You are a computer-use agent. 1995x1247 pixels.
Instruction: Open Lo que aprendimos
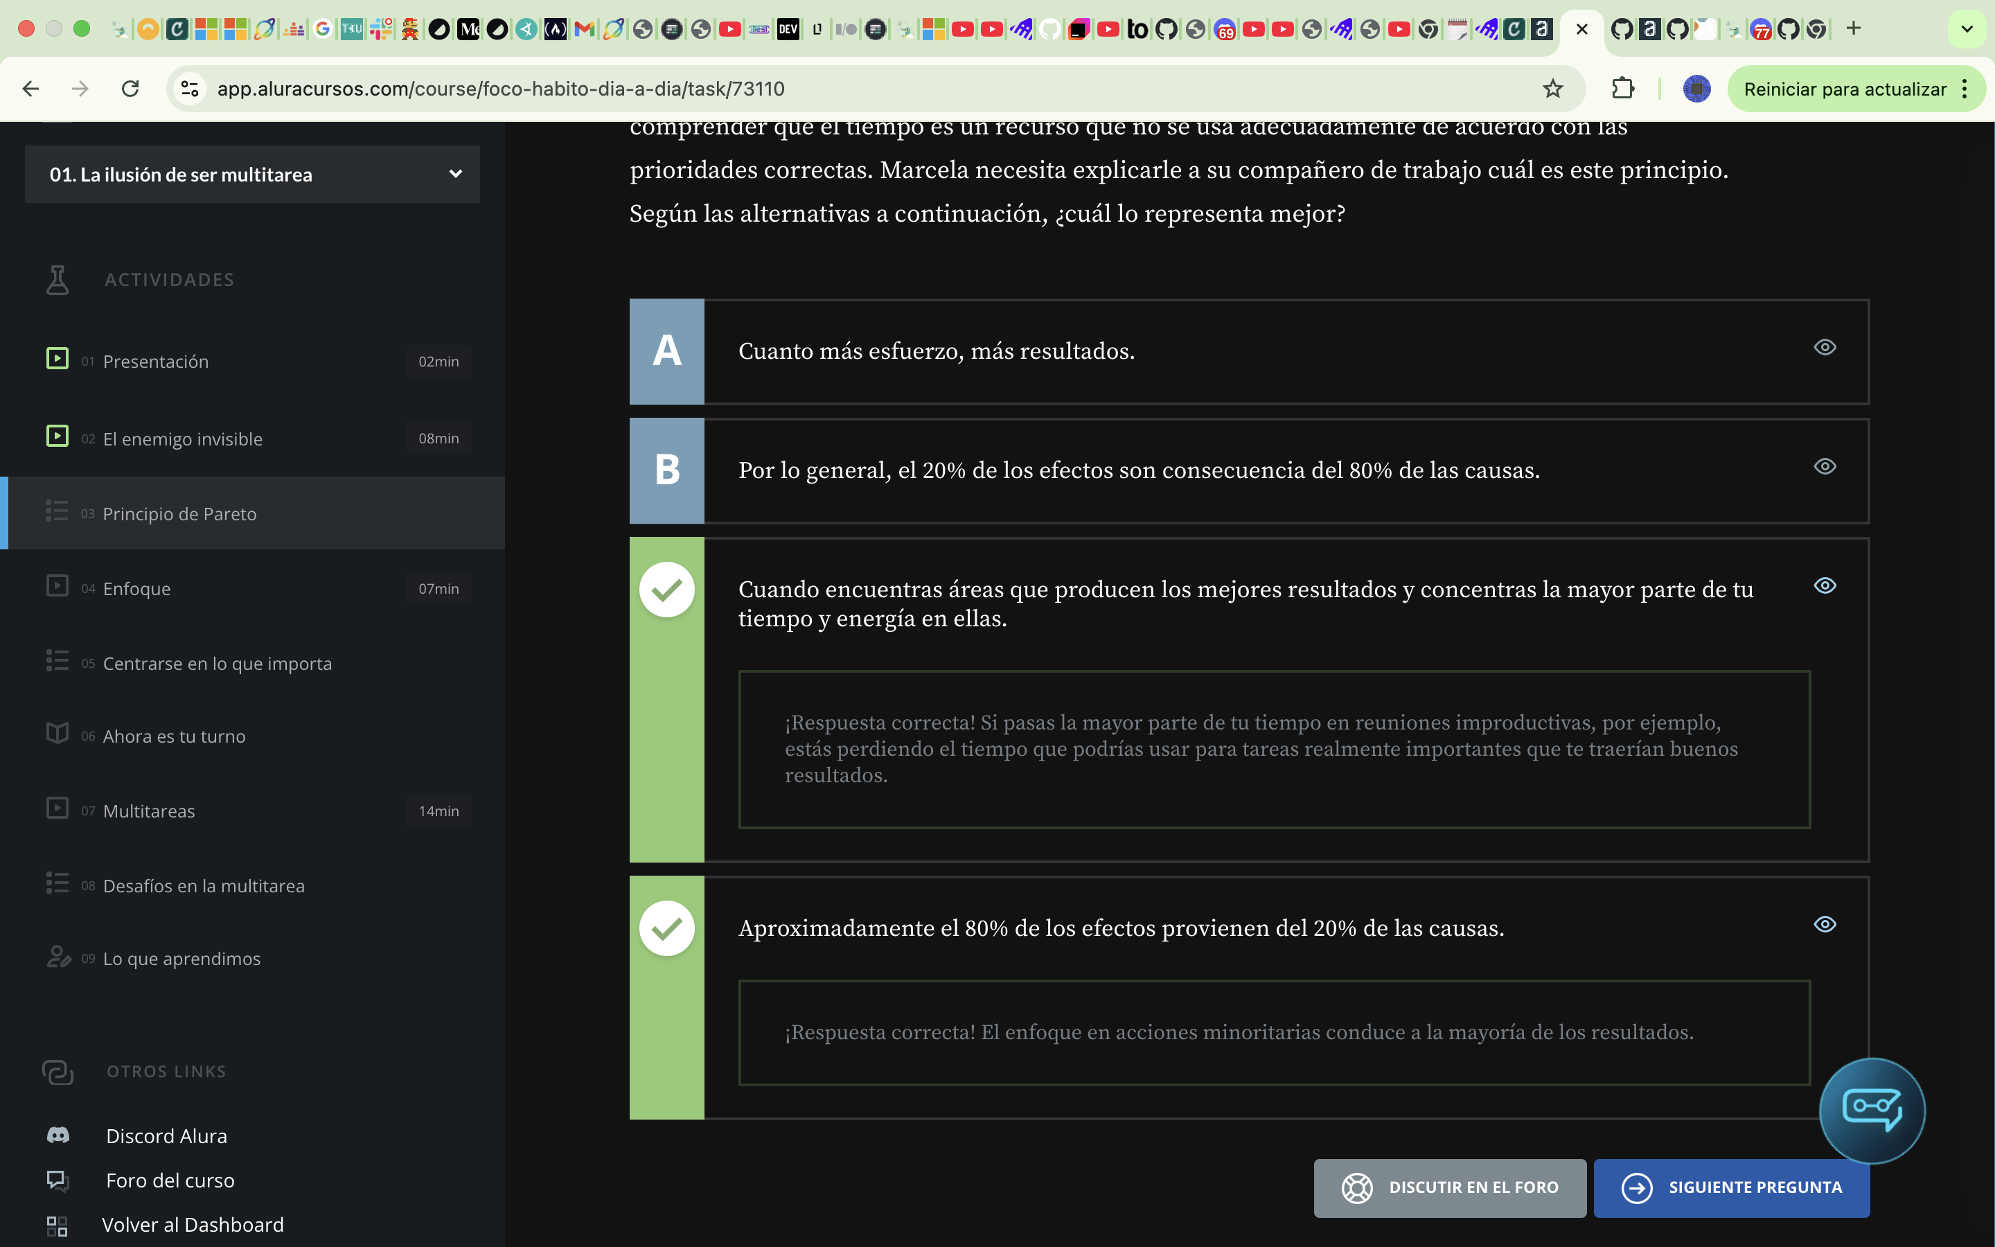181,958
